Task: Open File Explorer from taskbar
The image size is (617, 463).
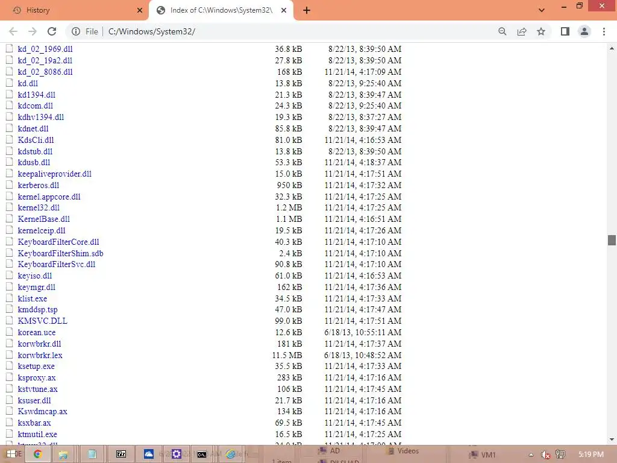Action: (x=63, y=455)
